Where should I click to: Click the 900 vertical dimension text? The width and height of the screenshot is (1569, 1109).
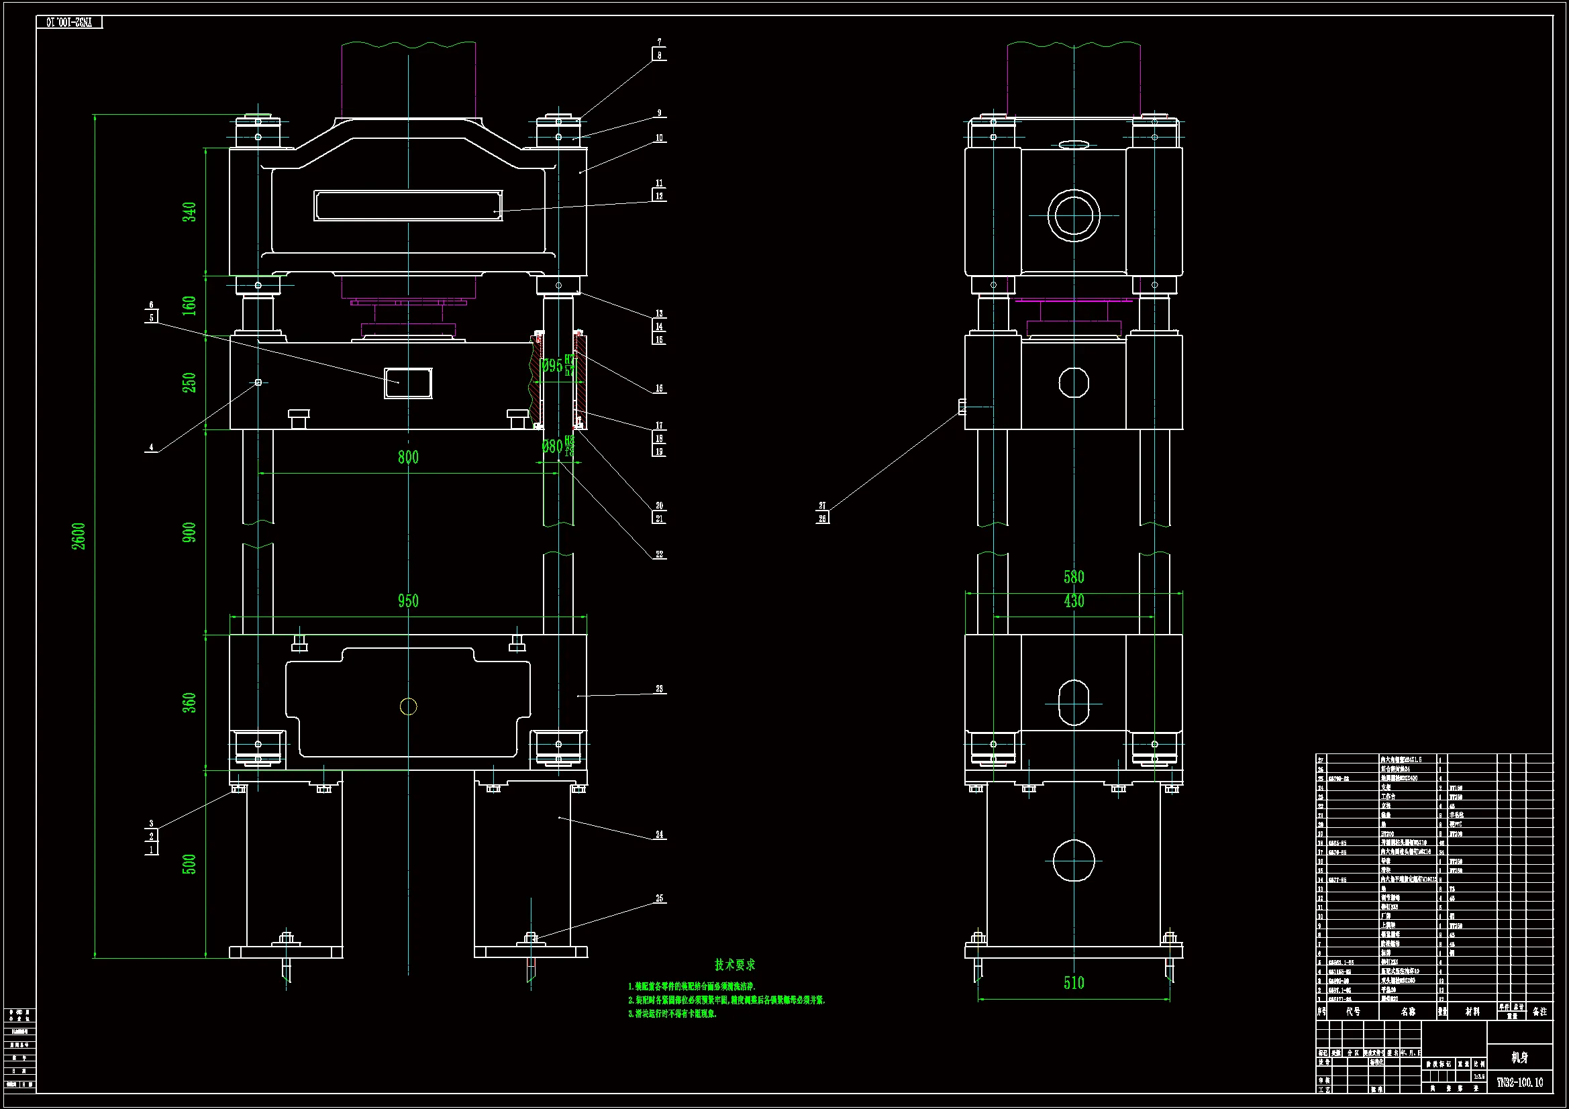[189, 532]
